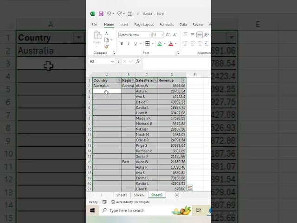The width and height of the screenshot is (297, 223).
Task: Toggle Center alignment
Action: [193, 44]
